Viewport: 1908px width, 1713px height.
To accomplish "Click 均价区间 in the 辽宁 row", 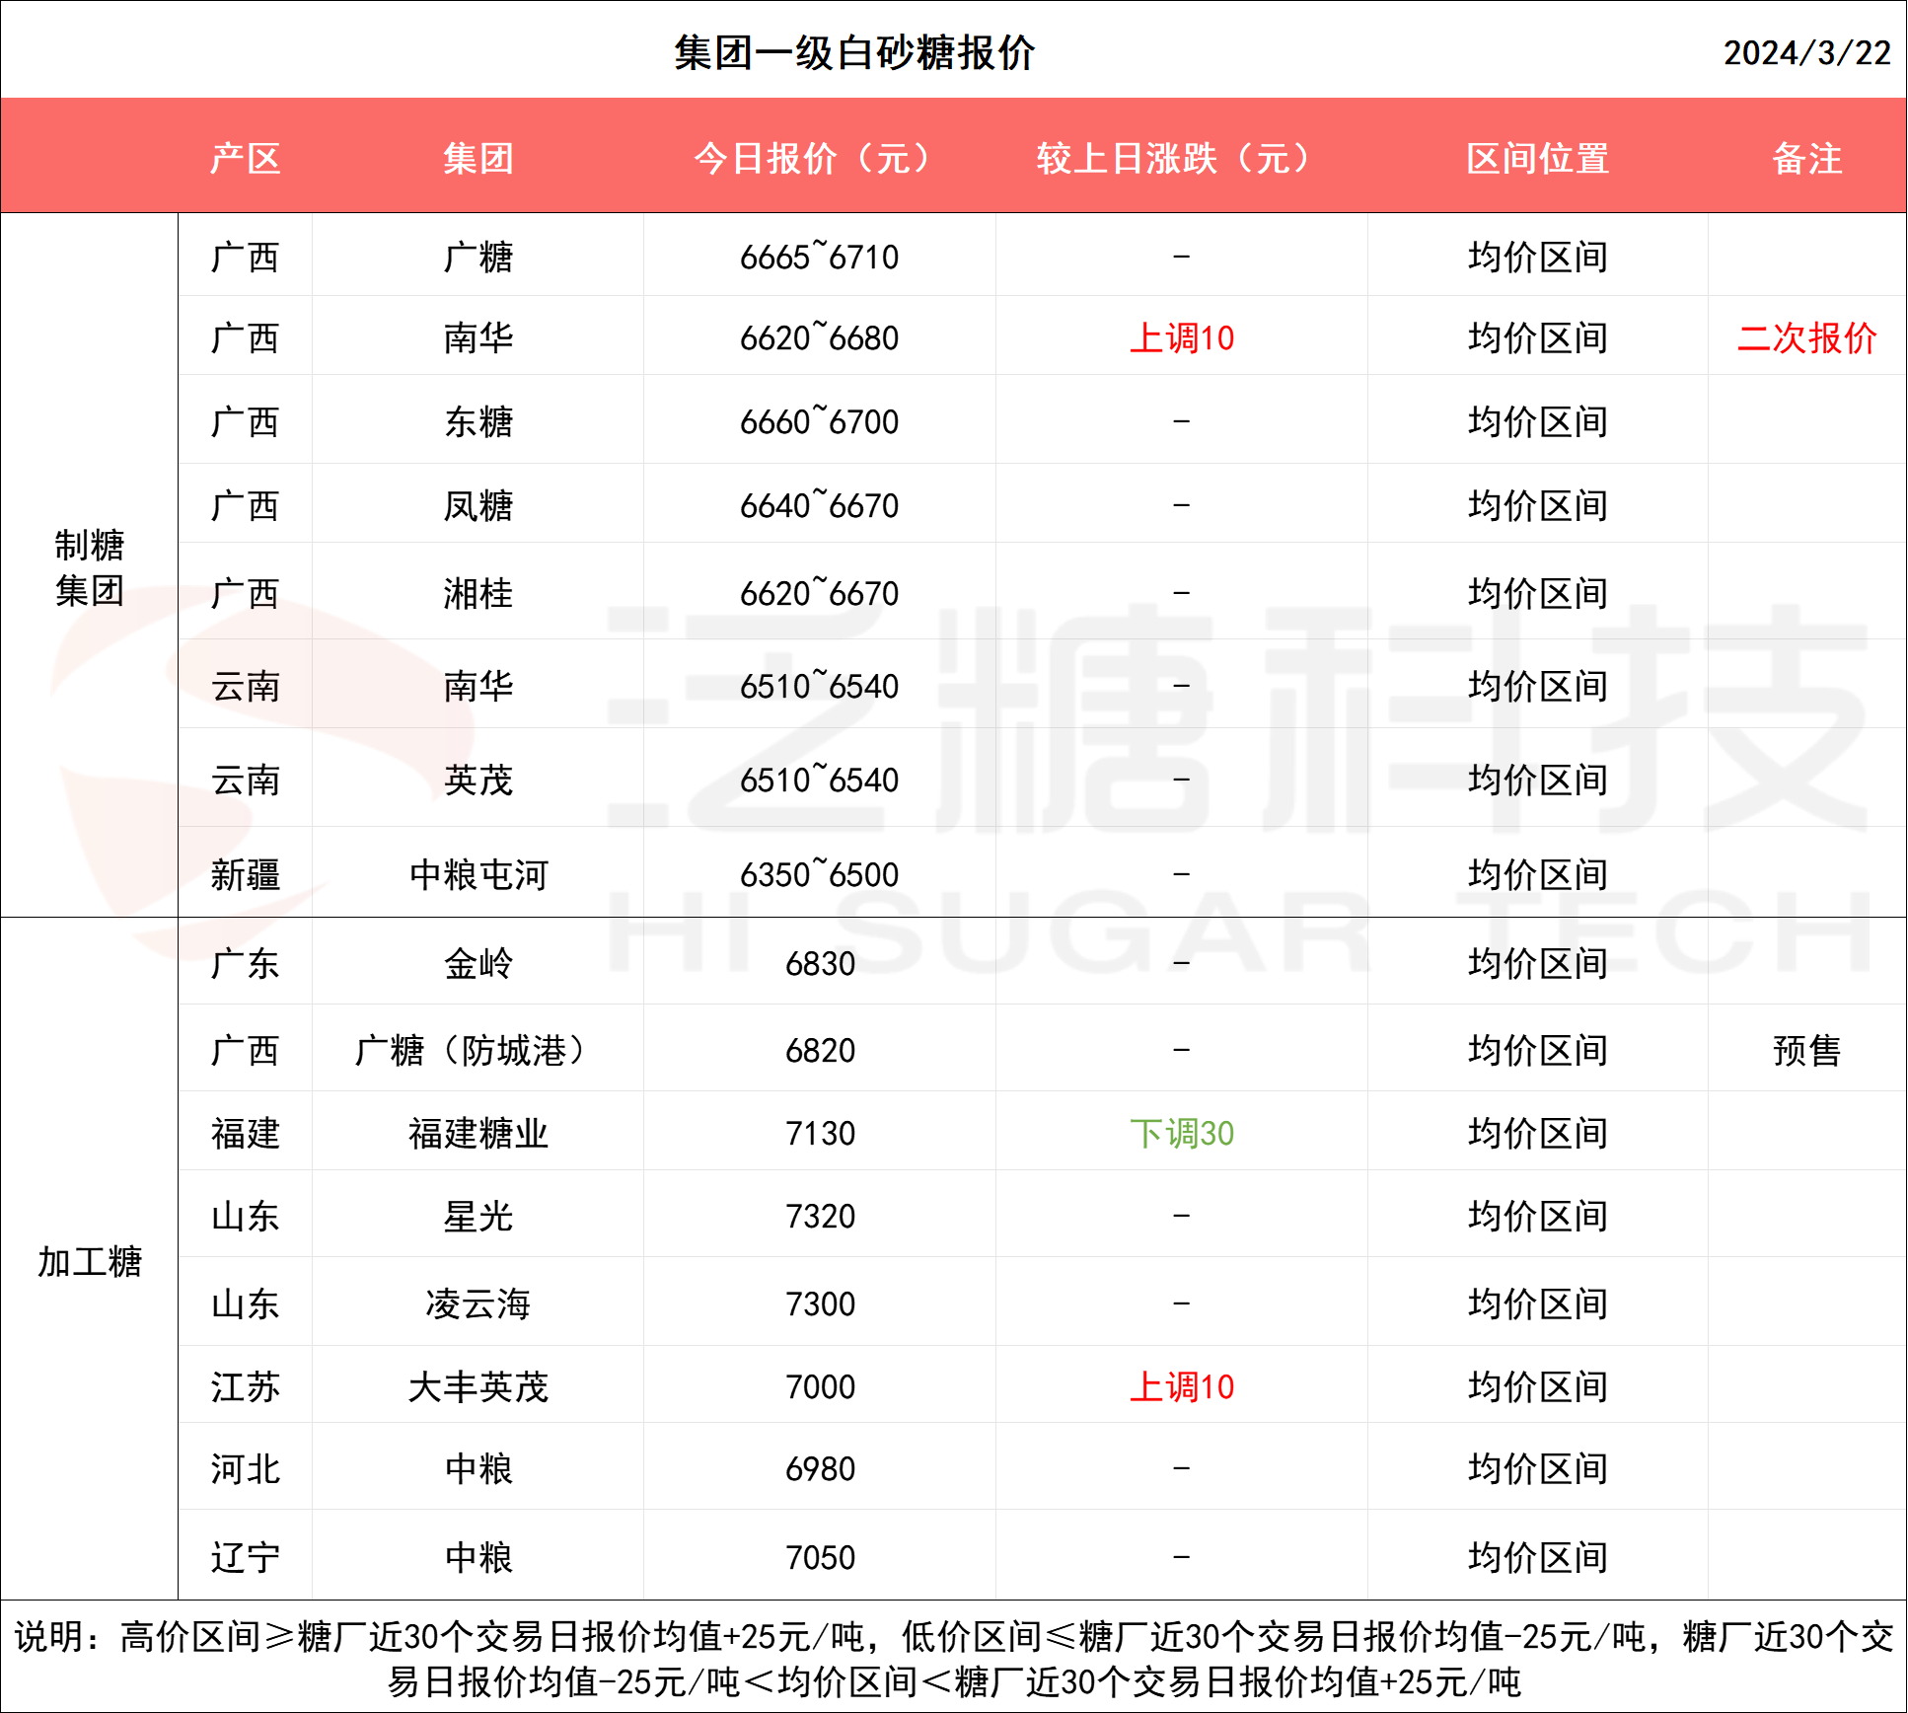I will coord(1538,1557).
